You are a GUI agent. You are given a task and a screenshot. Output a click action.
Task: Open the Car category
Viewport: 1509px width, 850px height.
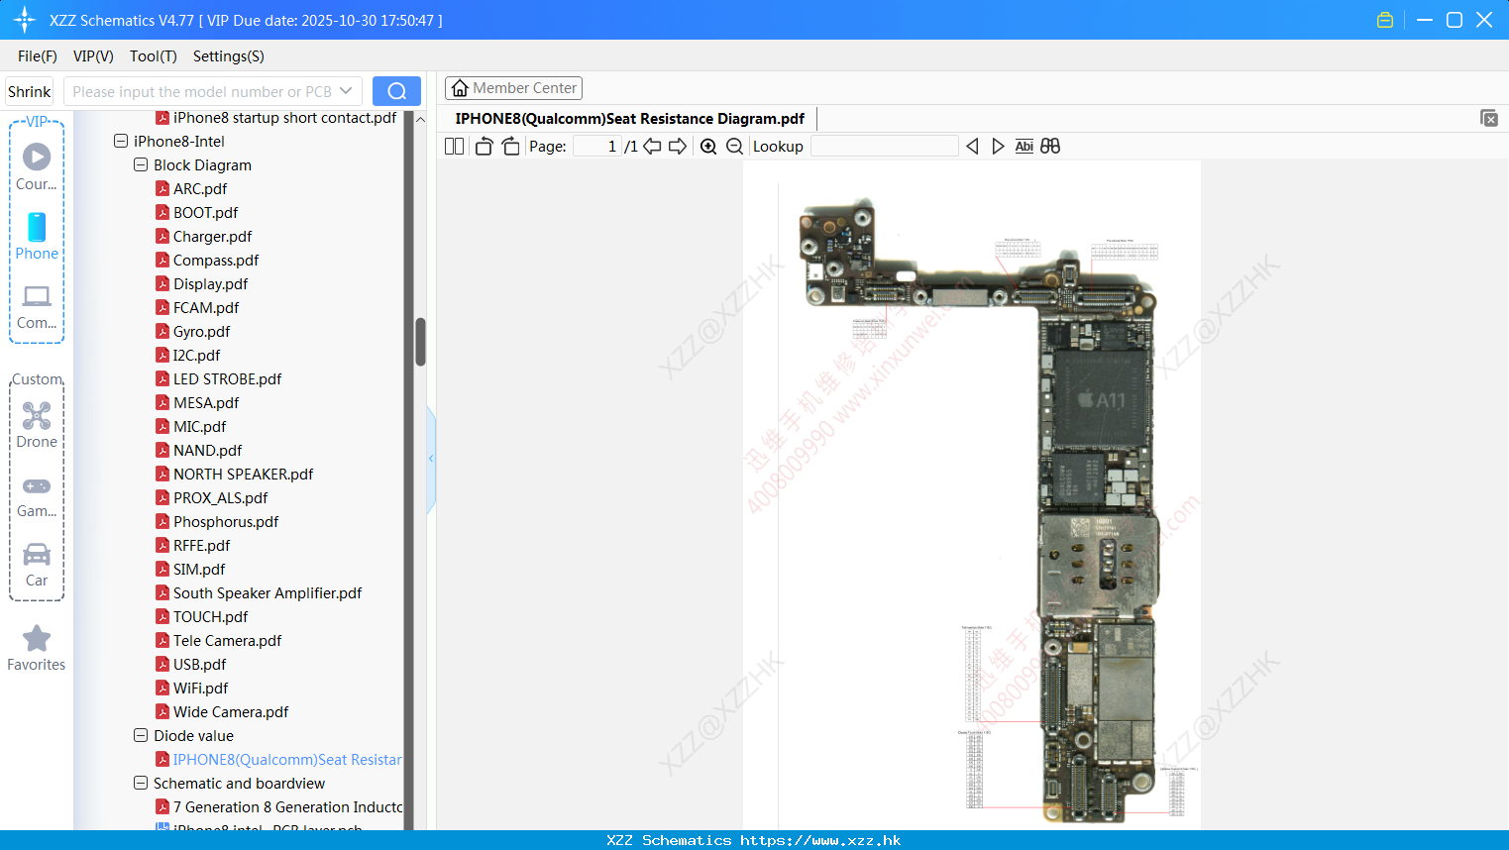click(37, 565)
